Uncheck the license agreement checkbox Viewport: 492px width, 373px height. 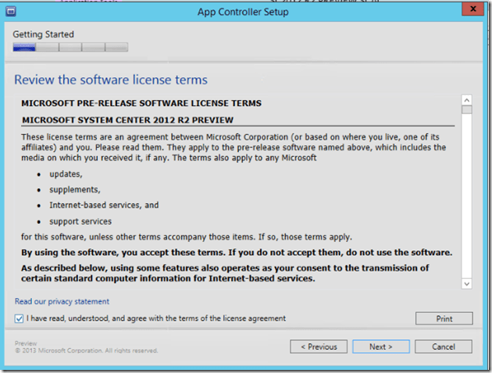pyautogui.click(x=19, y=318)
